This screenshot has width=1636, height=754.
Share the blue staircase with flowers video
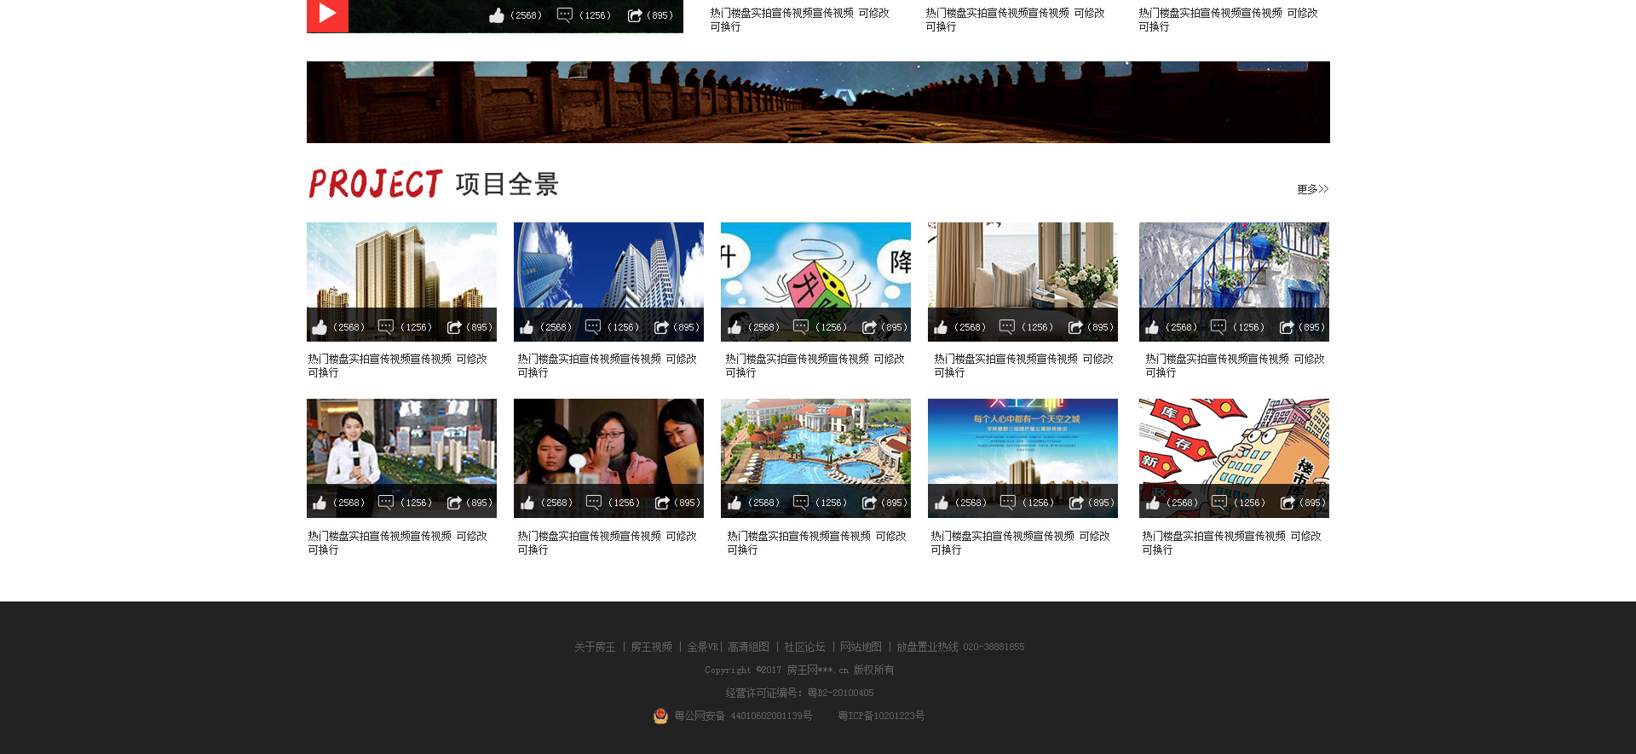coord(1287,327)
